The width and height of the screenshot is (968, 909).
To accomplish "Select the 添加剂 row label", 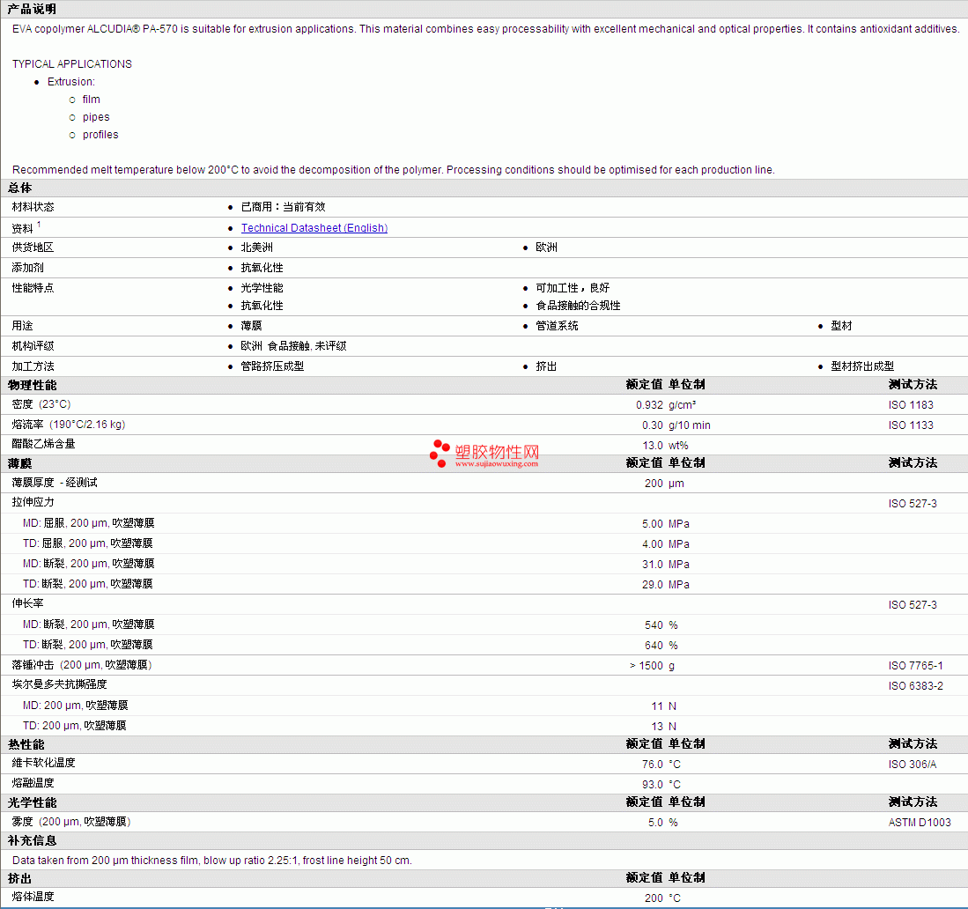I will click(x=28, y=268).
